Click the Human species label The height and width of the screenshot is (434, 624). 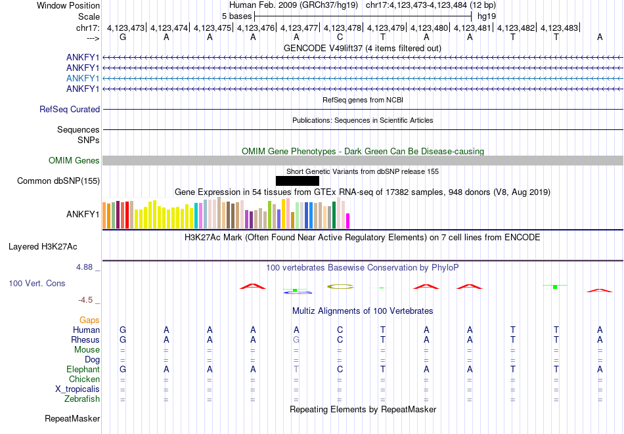(86, 330)
